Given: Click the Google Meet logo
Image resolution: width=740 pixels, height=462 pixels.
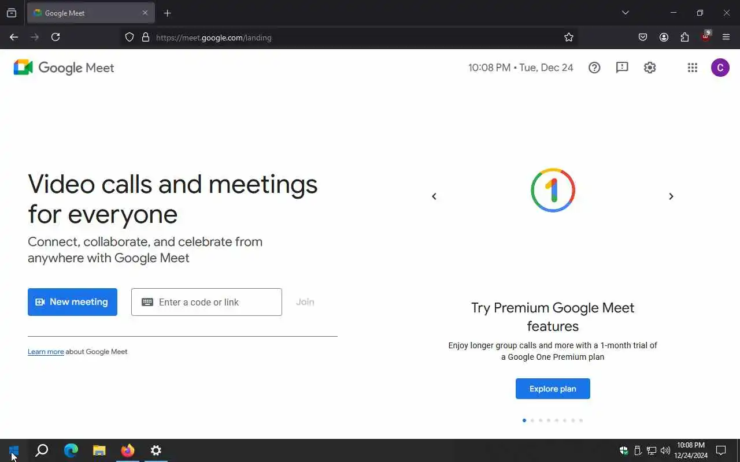Looking at the screenshot, I should [x=64, y=68].
